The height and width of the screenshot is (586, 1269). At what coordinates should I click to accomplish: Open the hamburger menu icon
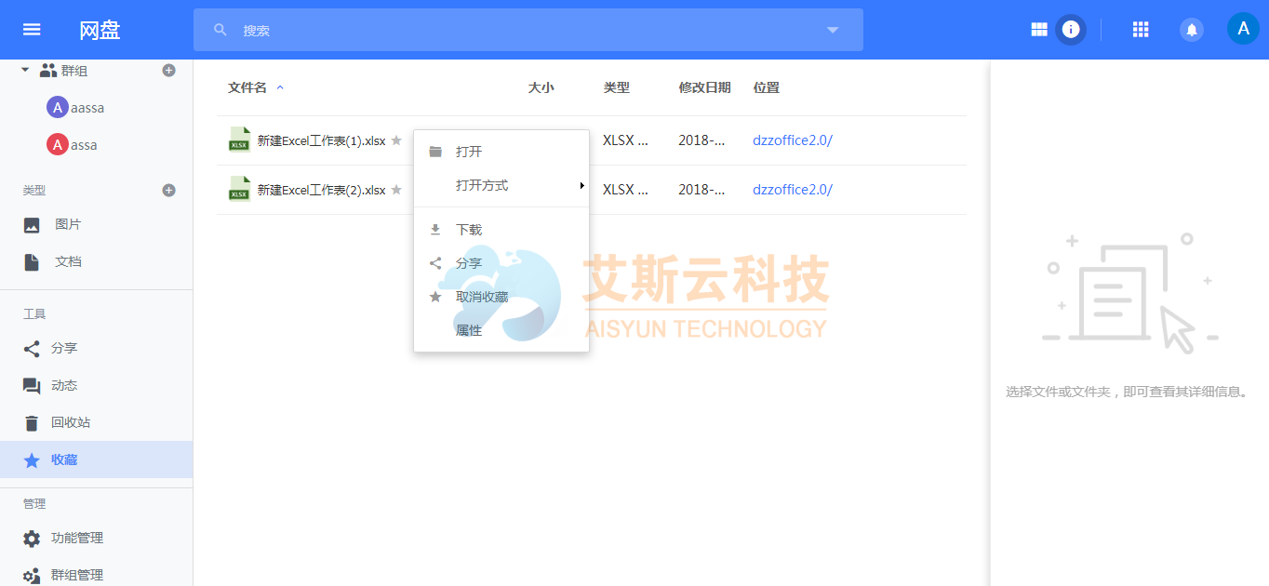point(32,30)
